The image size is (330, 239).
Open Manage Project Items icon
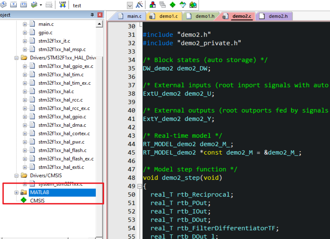[153, 5]
